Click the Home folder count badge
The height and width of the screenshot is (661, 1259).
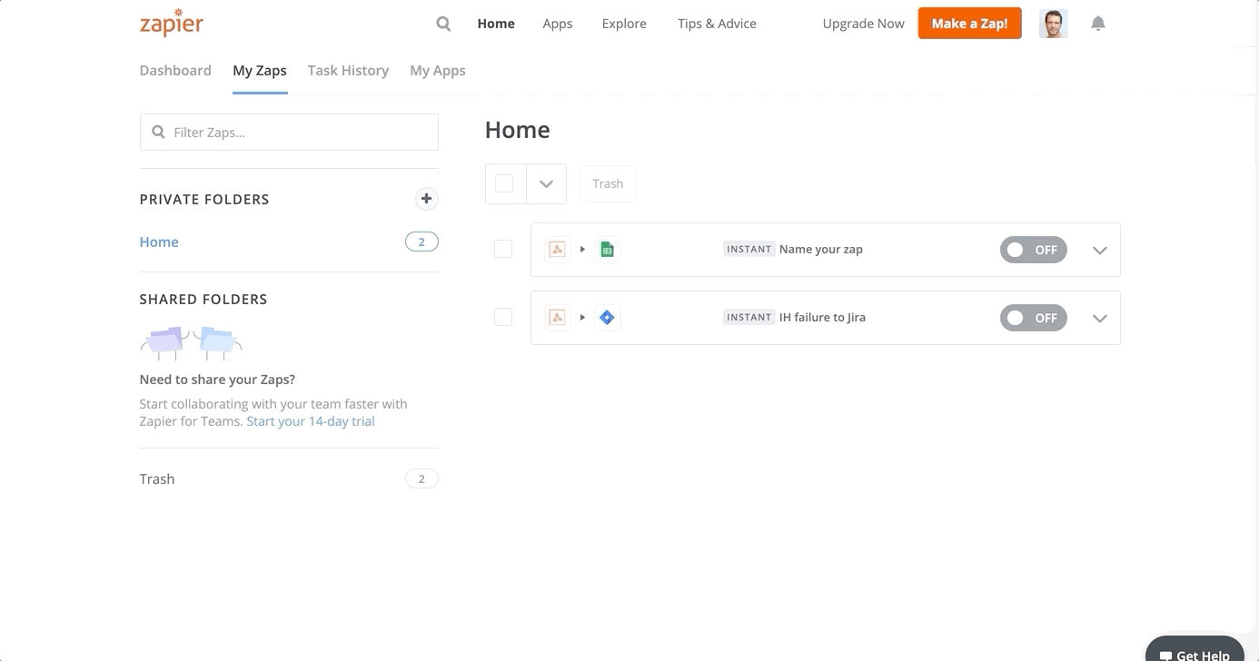(x=421, y=242)
